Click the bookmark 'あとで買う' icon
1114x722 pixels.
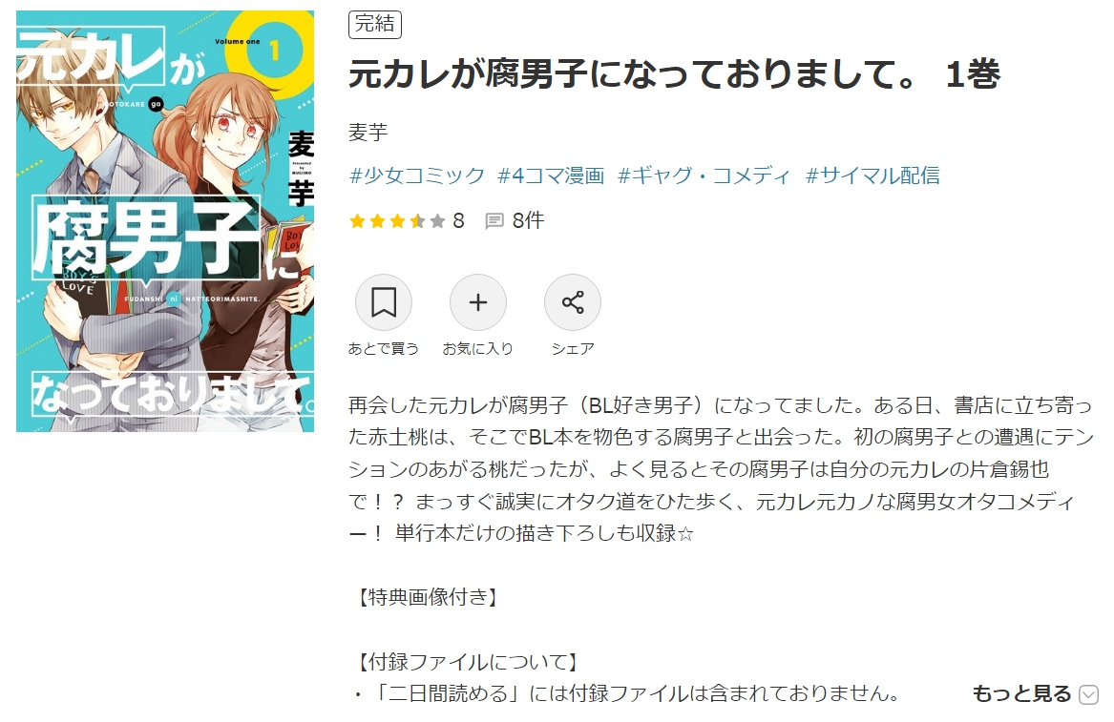click(384, 302)
